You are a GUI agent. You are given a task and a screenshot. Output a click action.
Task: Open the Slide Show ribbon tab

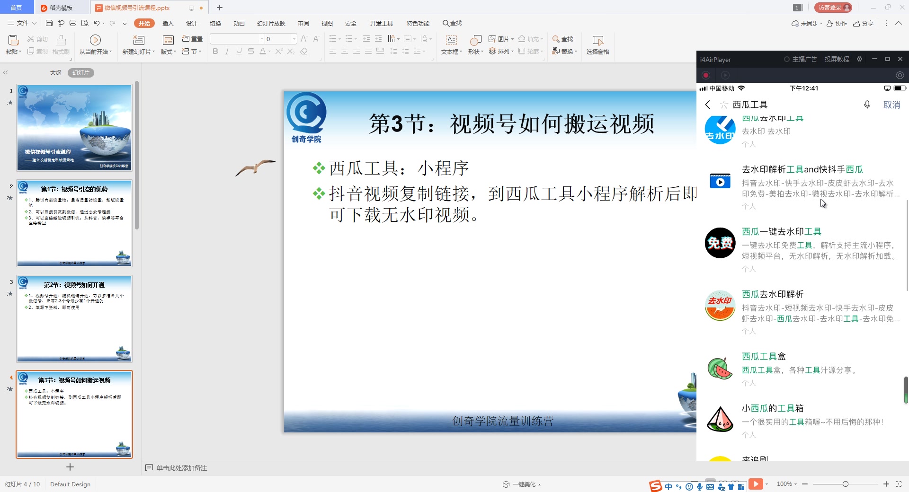point(271,23)
